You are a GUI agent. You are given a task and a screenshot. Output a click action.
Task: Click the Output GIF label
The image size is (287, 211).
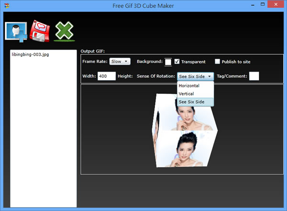click(93, 51)
